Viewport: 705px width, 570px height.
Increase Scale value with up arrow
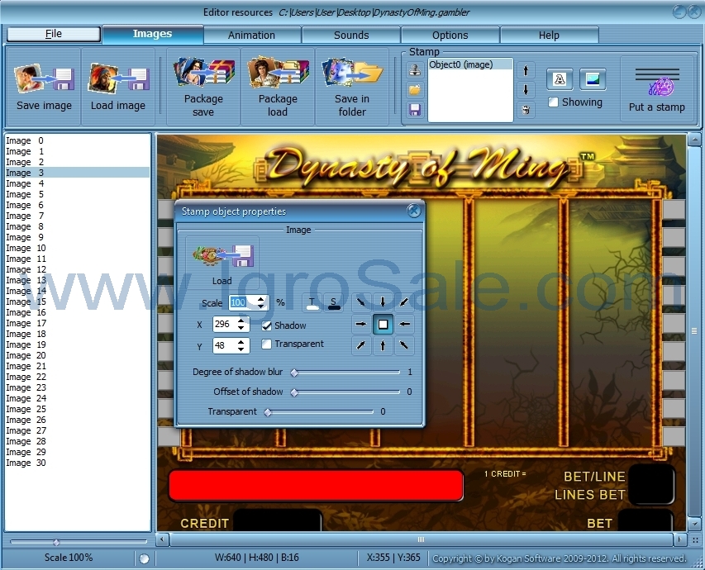261,299
